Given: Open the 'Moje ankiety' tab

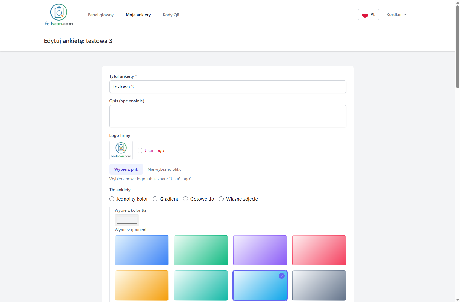Looking at the screenshot, I should (138, 15).
